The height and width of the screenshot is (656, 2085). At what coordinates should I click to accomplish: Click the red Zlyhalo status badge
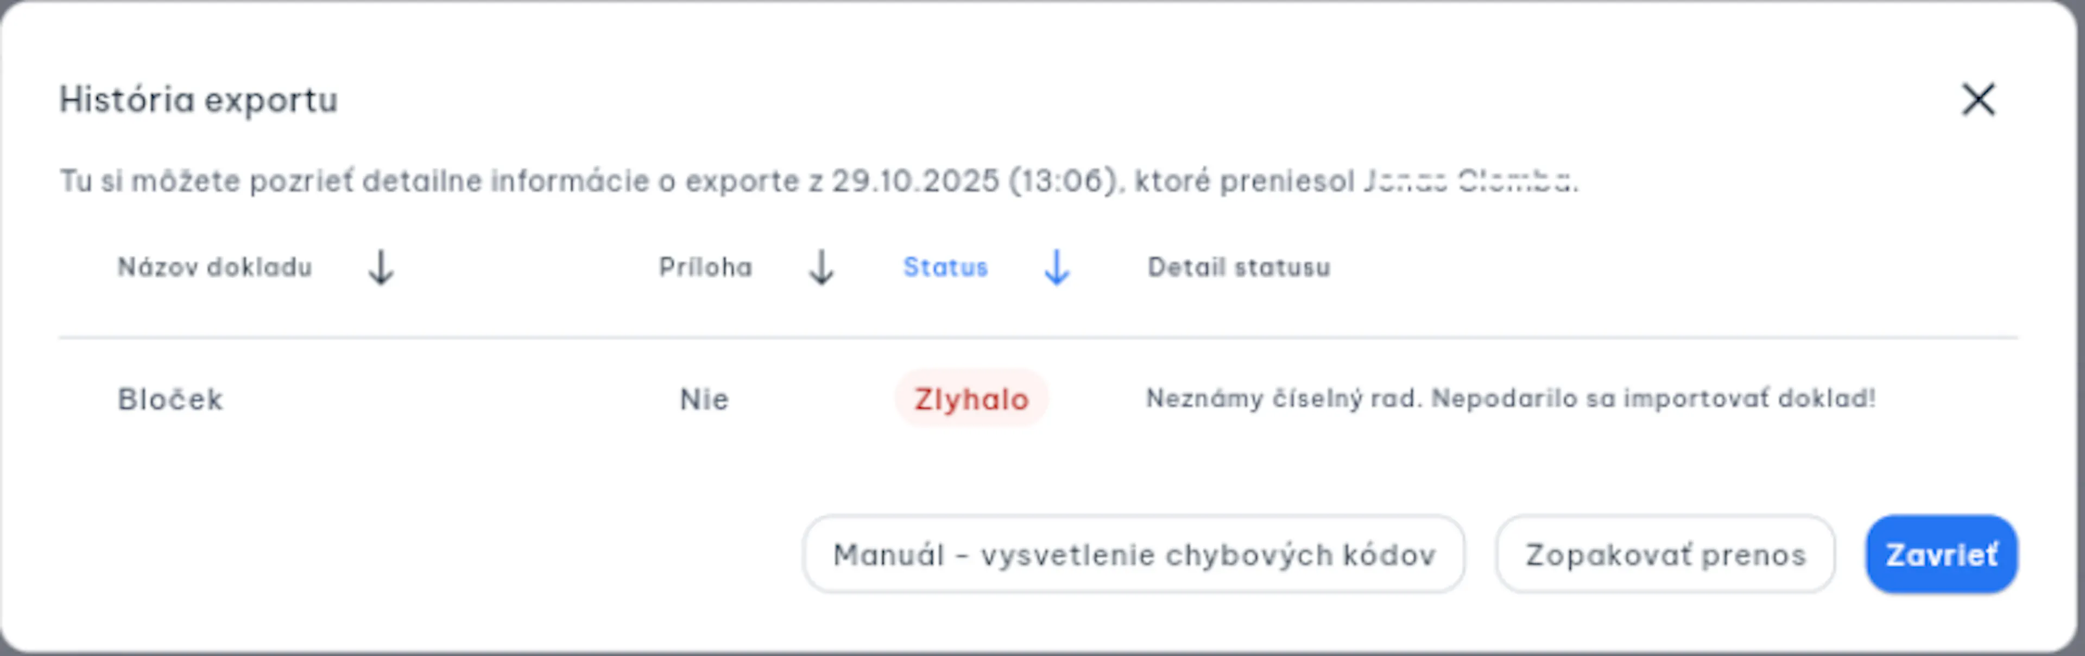[x=971, y=399]
